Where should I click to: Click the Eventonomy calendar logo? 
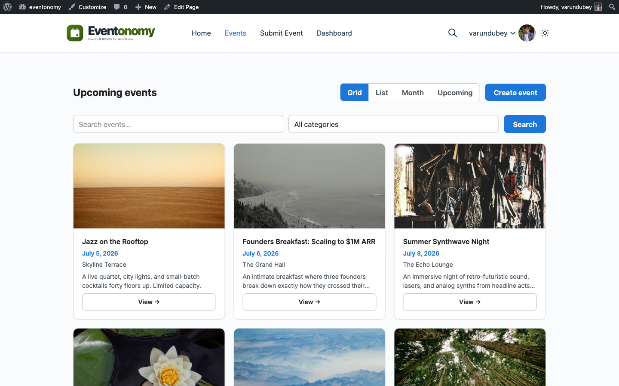[75, 33]
